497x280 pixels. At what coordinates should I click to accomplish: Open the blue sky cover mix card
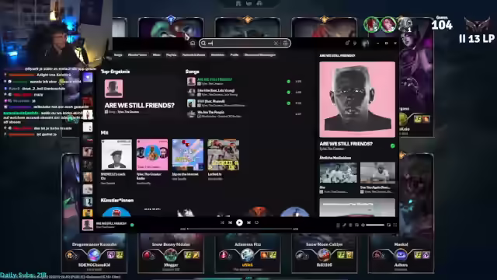click(188, 160)
